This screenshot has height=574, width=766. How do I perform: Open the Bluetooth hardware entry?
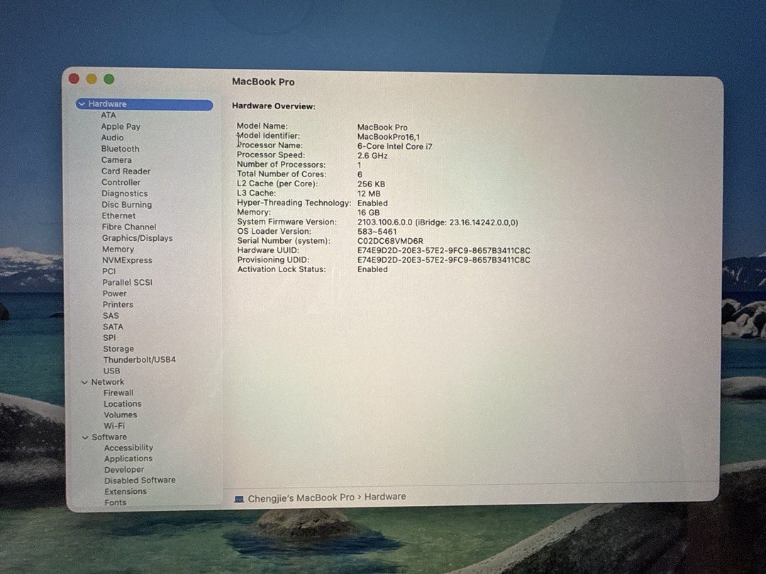coord(120,149)
